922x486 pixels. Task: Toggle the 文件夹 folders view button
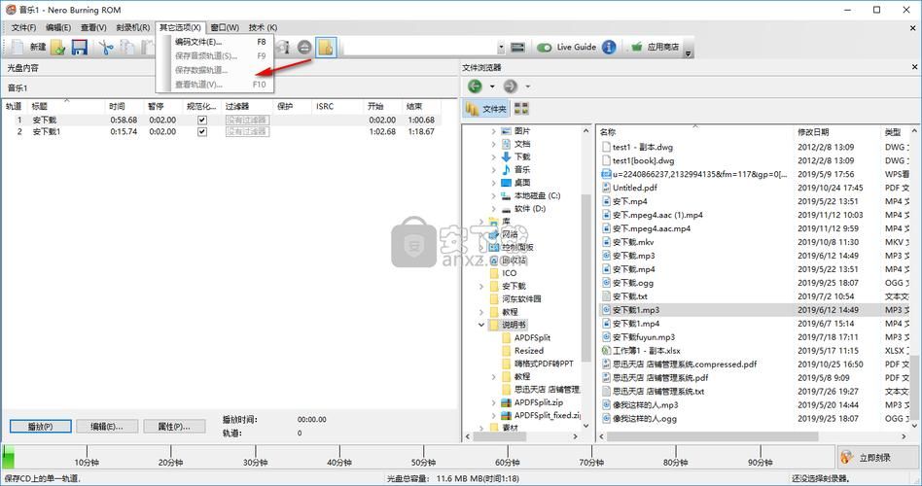[x=485, y=108]
